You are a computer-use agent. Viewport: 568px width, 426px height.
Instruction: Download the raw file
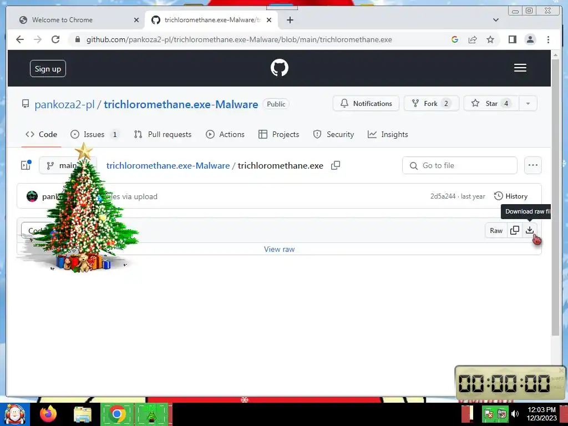pos(530,231)
